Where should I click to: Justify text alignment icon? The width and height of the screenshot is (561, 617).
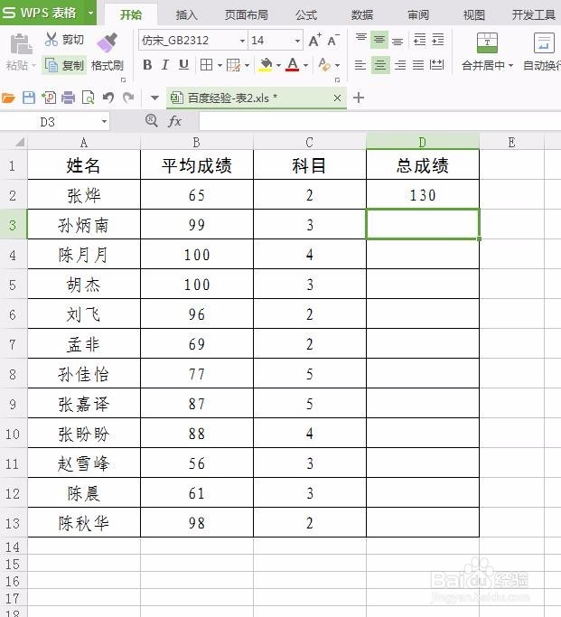[x=418, y=65]
